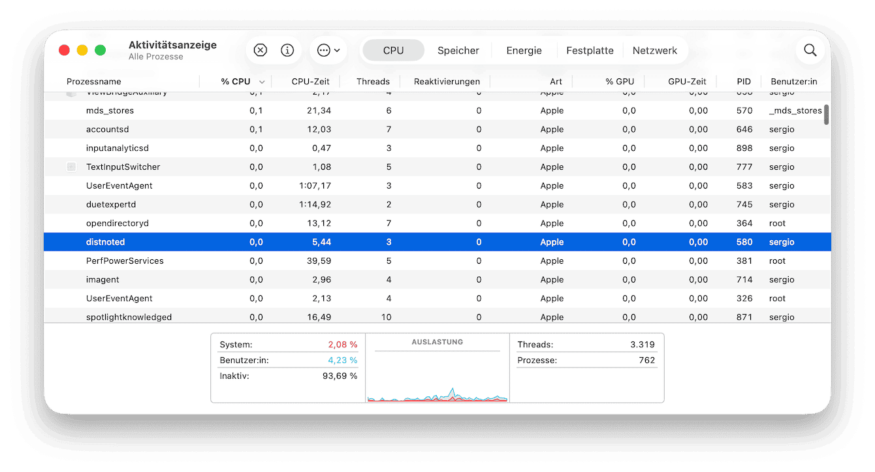Viewport: 875px width, 472px height.
Task: Switch to the Energie tab
Action: pyautogui.click(x=524, y=50)
